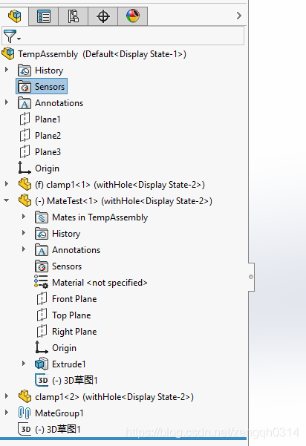Select the Extrude1 label
Screen dimensions: 306x446
69,364
